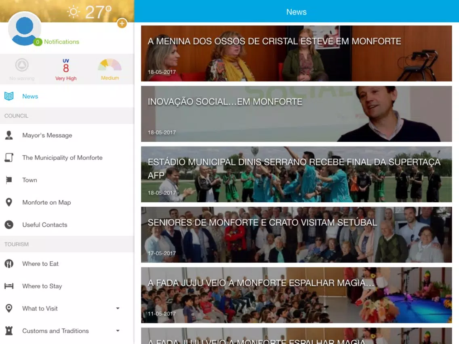Expand the Customs and Traditions arrow
459x344 pixels.
click(x=118, y=331)
